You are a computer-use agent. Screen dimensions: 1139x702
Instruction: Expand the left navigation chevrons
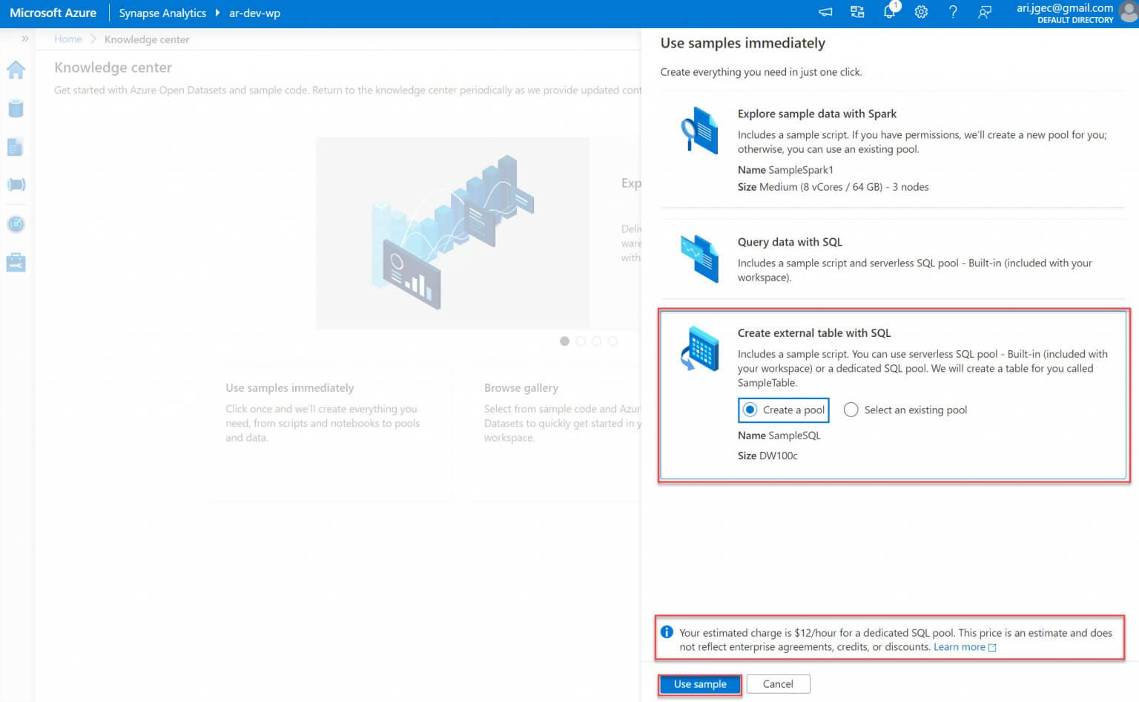24,39
